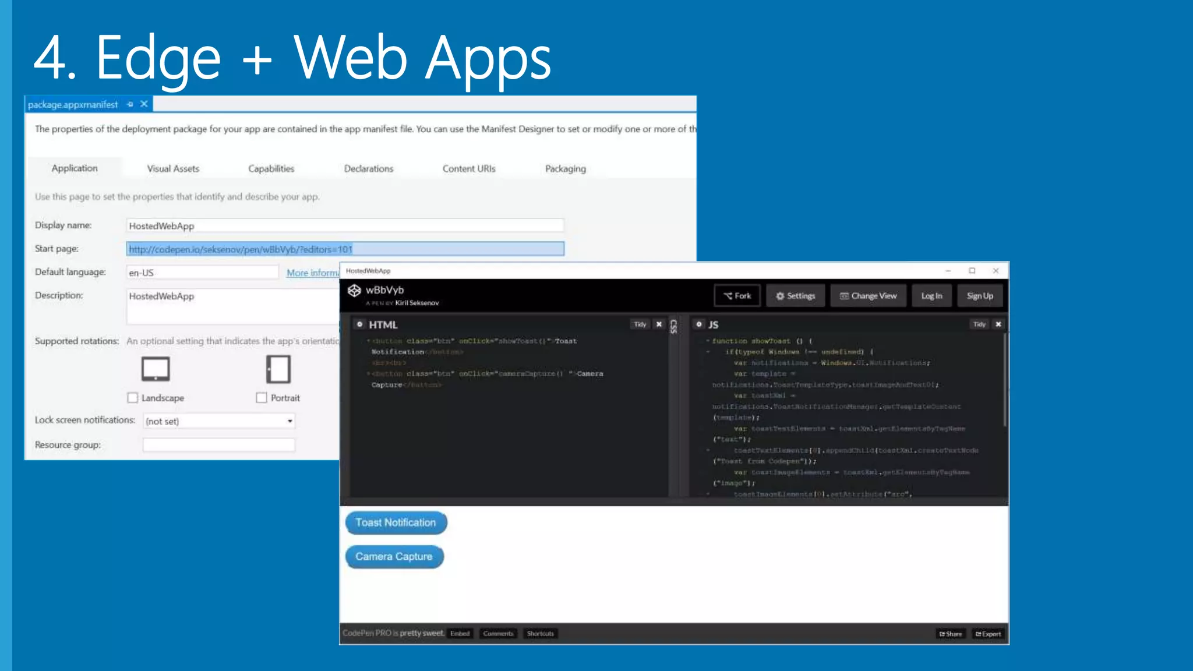Minimize the HostedWebApp window
The height and width of the screenshot is (671, 1193).
[x=948, y=271]
